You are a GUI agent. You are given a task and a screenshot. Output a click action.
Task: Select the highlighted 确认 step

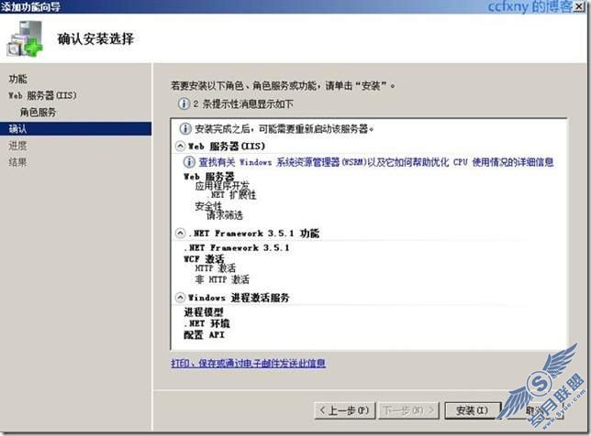point(76,128)
